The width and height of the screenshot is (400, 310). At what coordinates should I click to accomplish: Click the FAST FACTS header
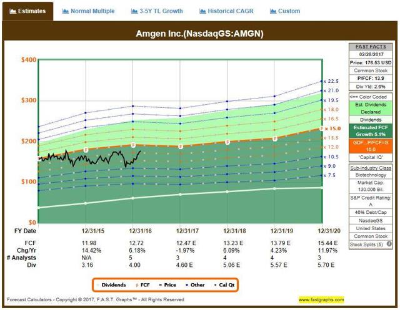pyautogui.click(x=371, y=47)
